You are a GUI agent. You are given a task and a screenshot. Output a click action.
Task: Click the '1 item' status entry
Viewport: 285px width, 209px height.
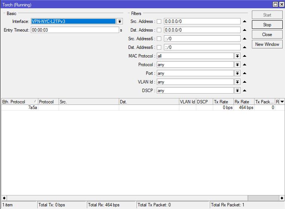click(x=19, y=205)
